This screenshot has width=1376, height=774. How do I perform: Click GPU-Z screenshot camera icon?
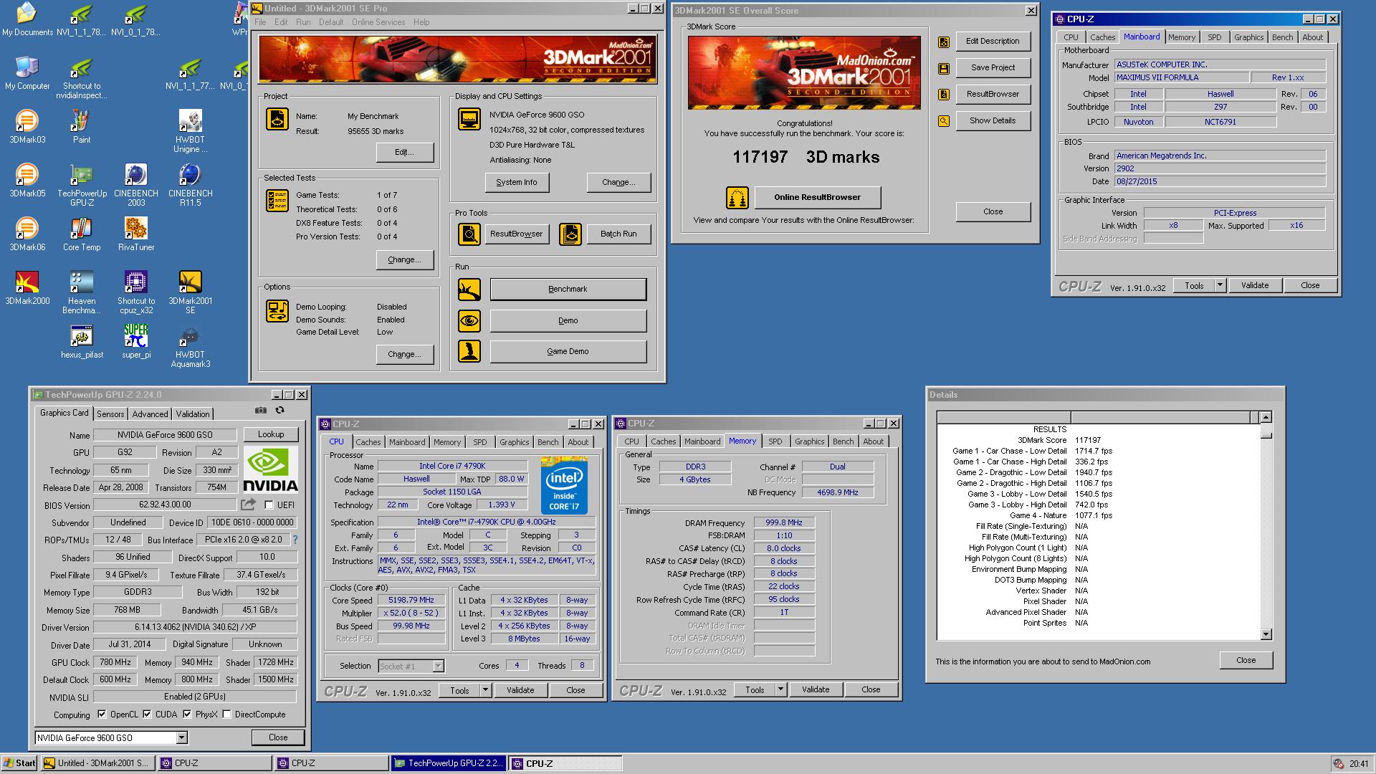[261, 411]
